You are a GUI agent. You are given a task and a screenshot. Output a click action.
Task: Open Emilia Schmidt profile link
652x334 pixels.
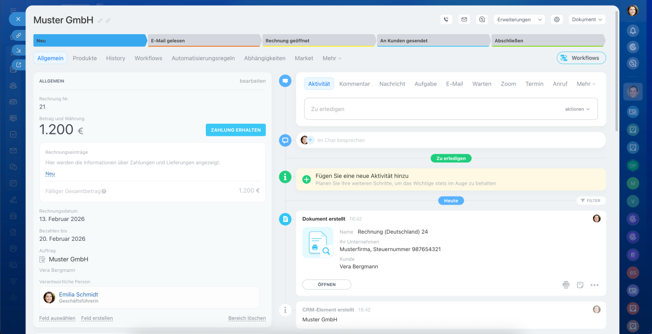(78, 294)
